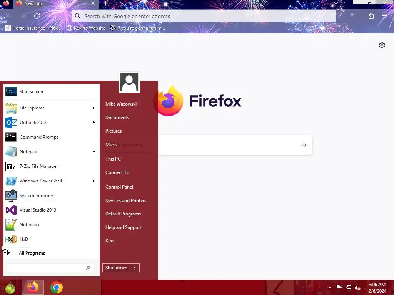The height and width of the screenshot is (295, 394).
Task: Click the Start button on the taskbar
Action: (10, 288)
